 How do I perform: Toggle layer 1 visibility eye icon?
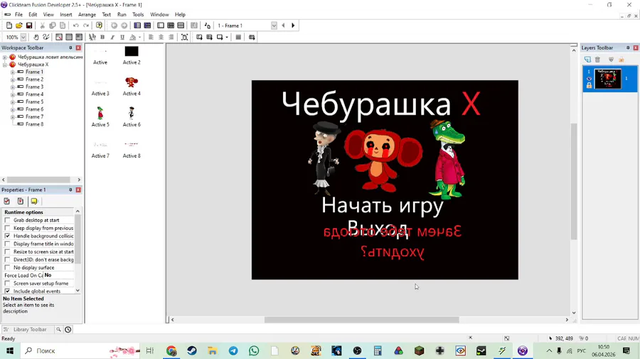click(589, 79)
